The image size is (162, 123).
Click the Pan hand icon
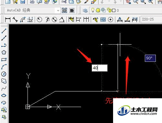click(x=128, y=2)
